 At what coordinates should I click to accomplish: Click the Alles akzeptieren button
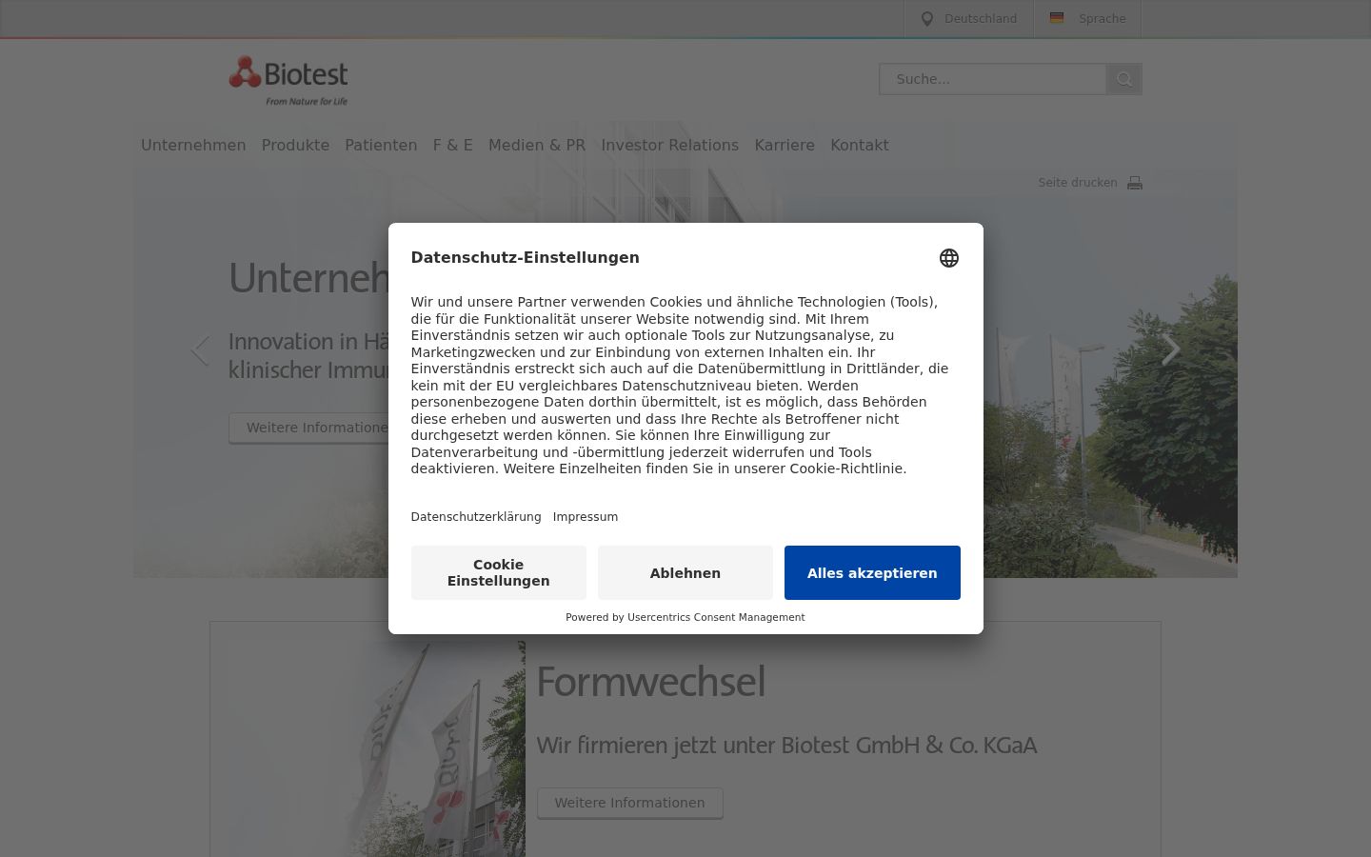pyautogui.click(x=872, y=572)
